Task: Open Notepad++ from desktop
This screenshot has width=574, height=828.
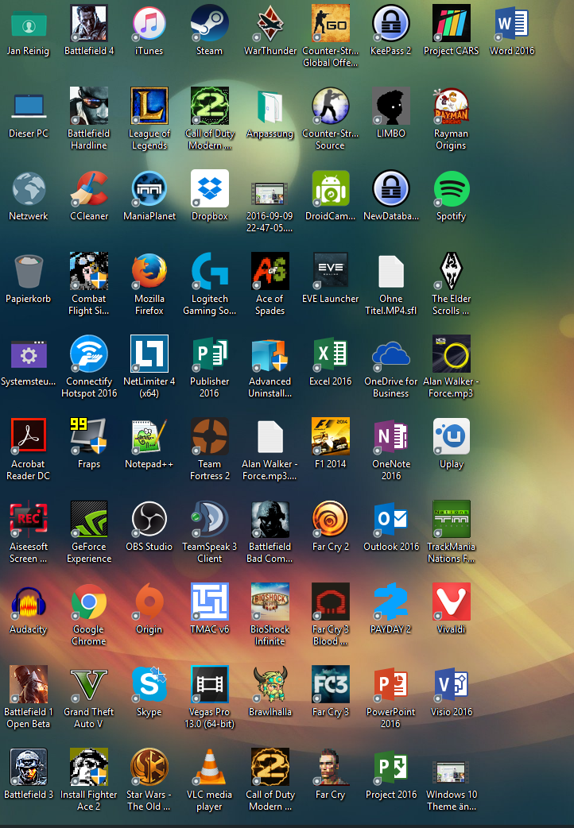Action: point(149,436)
